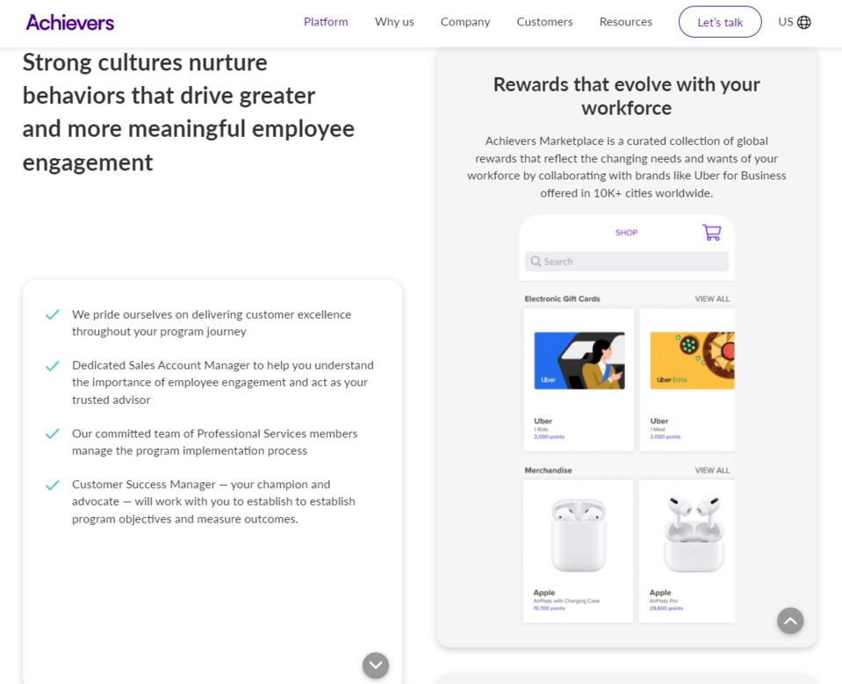Click the checkmark beside Dedicated Sales Account Manager
The image size is (842, 684).
[x=52, y=366]
